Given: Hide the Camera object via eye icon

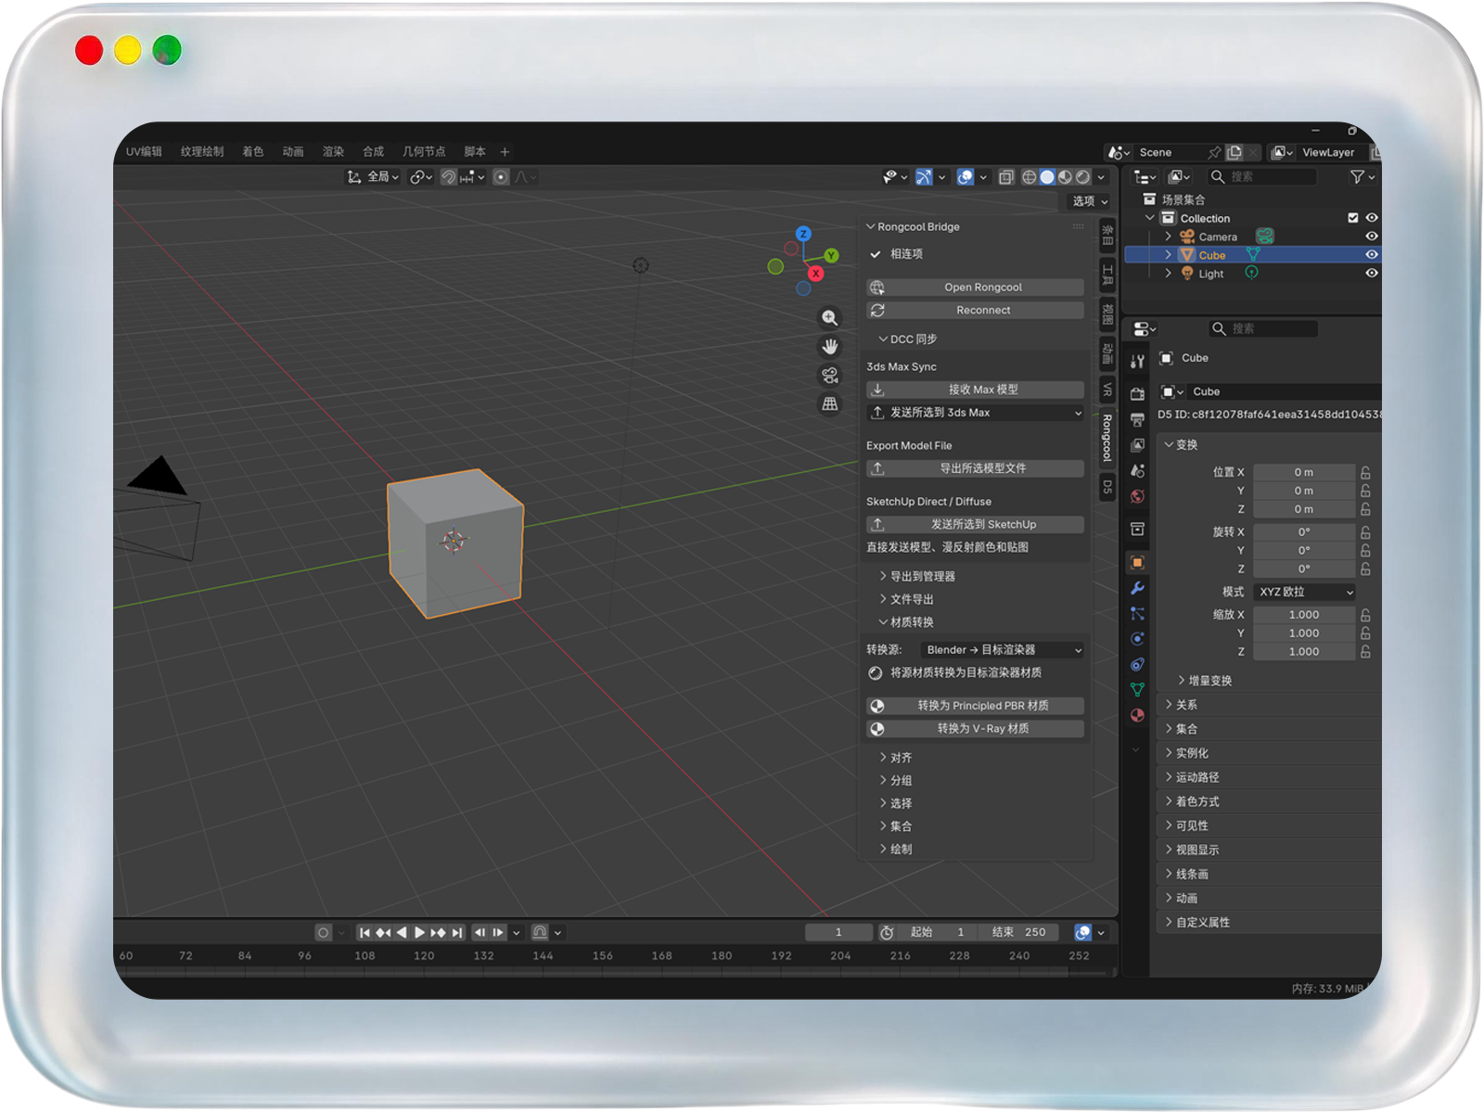Looking at the screenshot, I should pyautogui.click(x=1372, y=236).
